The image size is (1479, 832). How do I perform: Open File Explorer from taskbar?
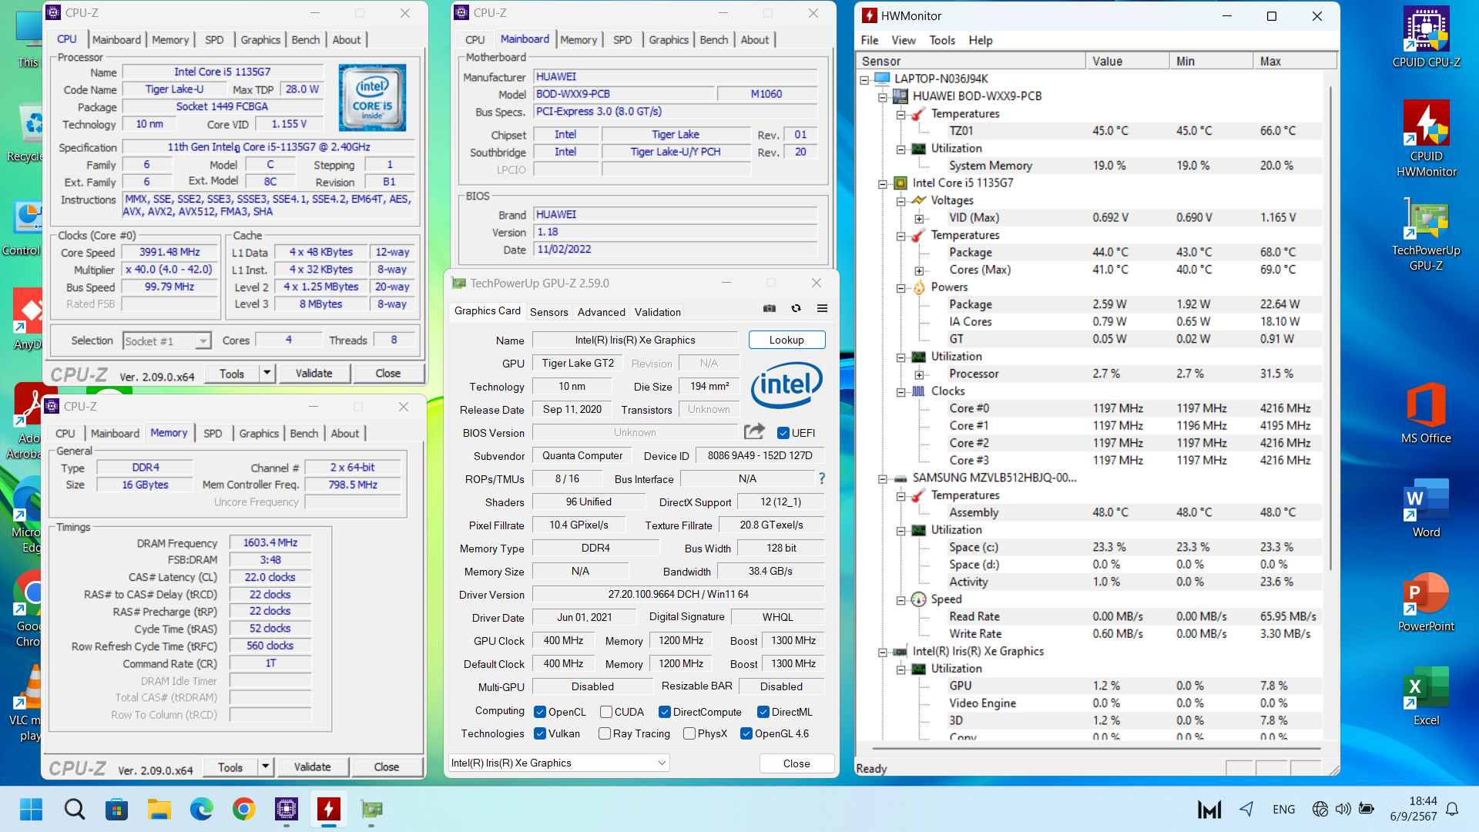[x=159, y=809]
